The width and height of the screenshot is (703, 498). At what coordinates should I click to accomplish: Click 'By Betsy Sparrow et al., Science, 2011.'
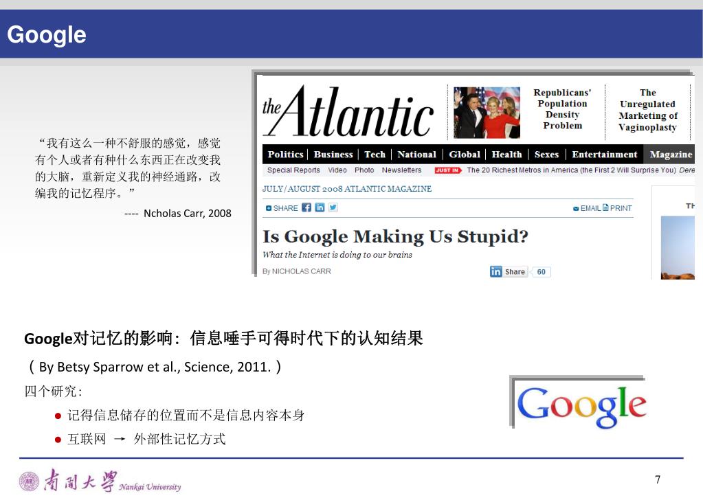[155, 367]
